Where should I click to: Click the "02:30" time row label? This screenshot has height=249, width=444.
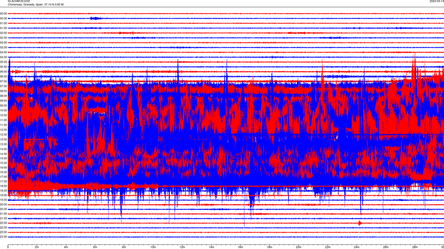pos(3,37)
